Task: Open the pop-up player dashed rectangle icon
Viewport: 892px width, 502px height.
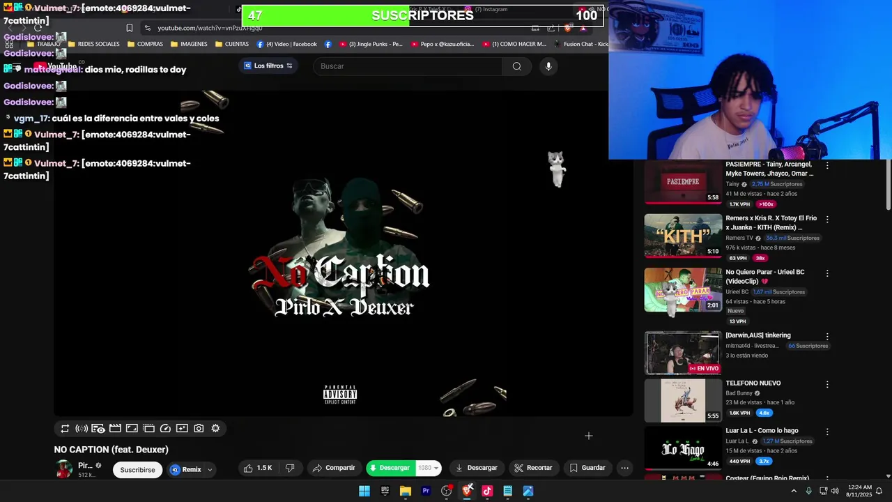Action: pos(148,429)
